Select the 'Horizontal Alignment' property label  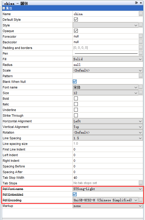point(17,121)
